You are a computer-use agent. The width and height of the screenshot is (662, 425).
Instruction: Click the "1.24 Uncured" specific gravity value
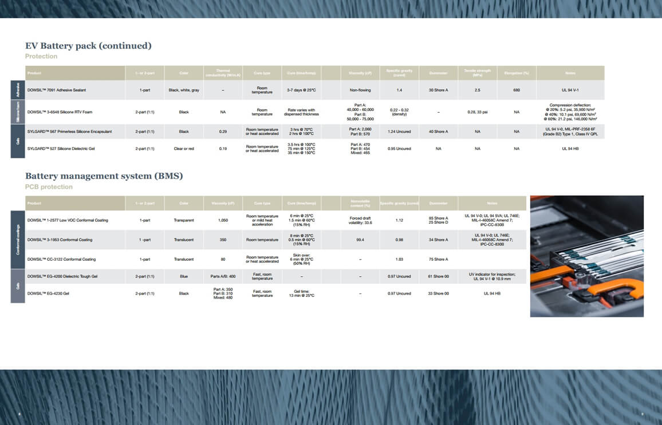pyautogui.click(x=399, y=132)
